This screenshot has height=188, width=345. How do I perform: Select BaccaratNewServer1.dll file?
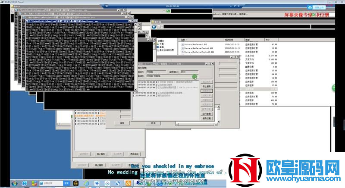click(195, 44)
